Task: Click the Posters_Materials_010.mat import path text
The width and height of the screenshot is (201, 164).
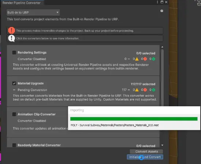Action: click(115, 125)
